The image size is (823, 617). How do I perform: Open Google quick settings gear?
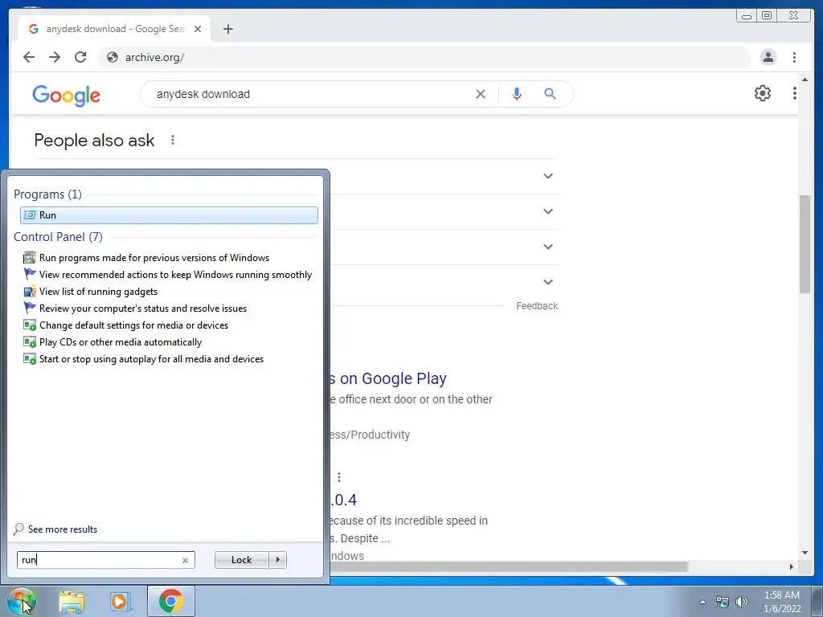tap(762, 93)
